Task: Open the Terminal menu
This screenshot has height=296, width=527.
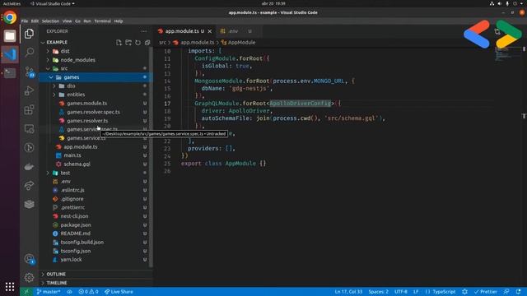Action: tap(102, 21)
